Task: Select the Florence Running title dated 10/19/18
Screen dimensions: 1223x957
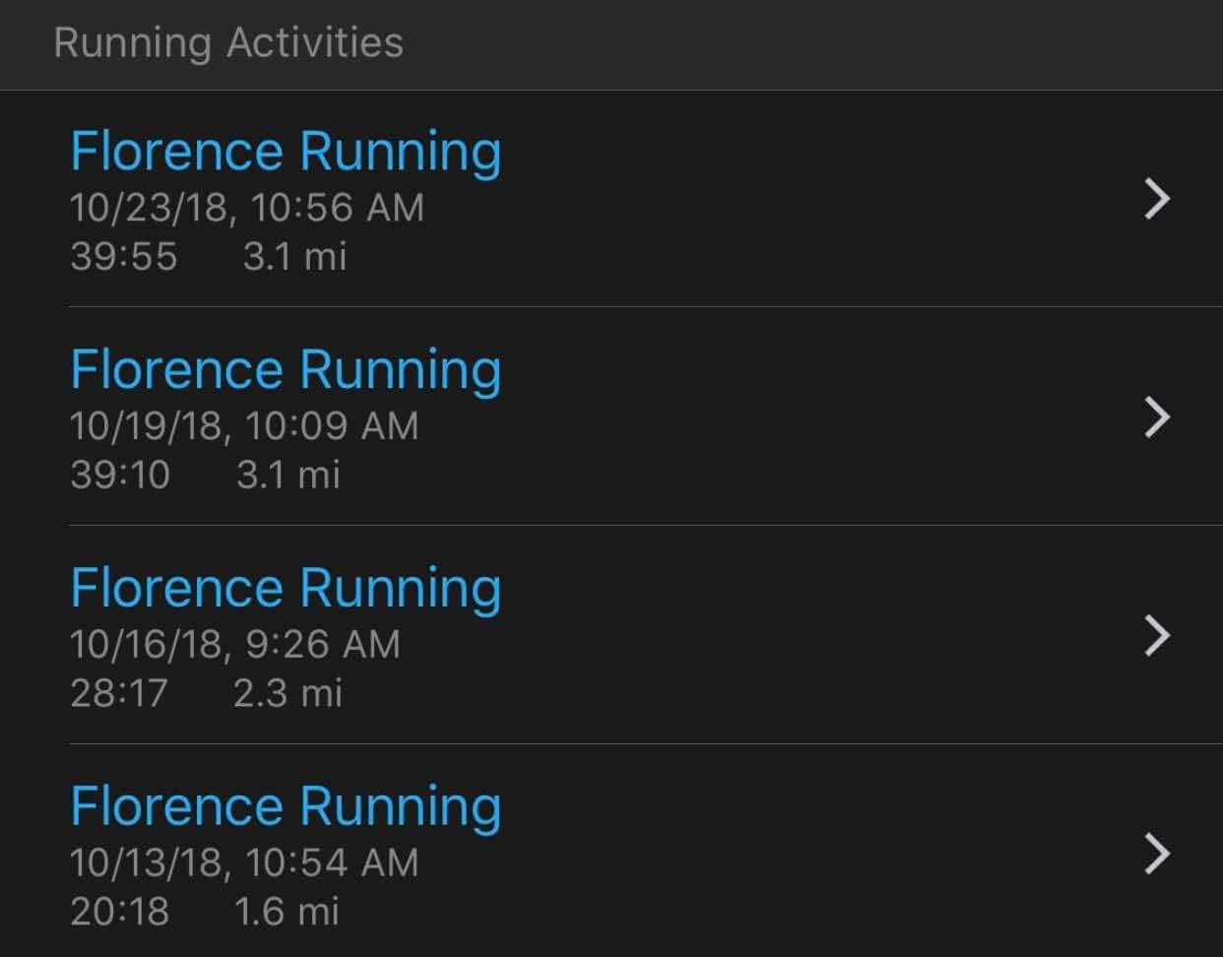Action: 286,370
